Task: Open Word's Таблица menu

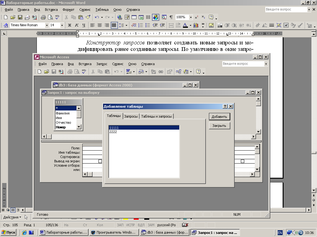Action: point(102,10)
